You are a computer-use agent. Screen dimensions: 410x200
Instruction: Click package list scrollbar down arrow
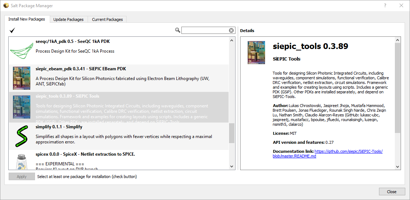click(x=232, y=166)
